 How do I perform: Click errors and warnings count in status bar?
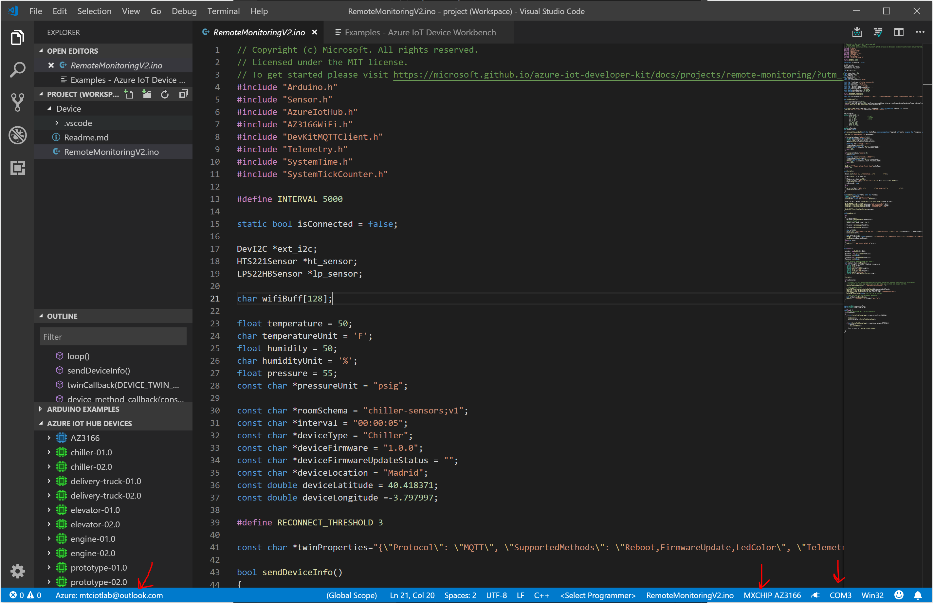click(26, 595)
